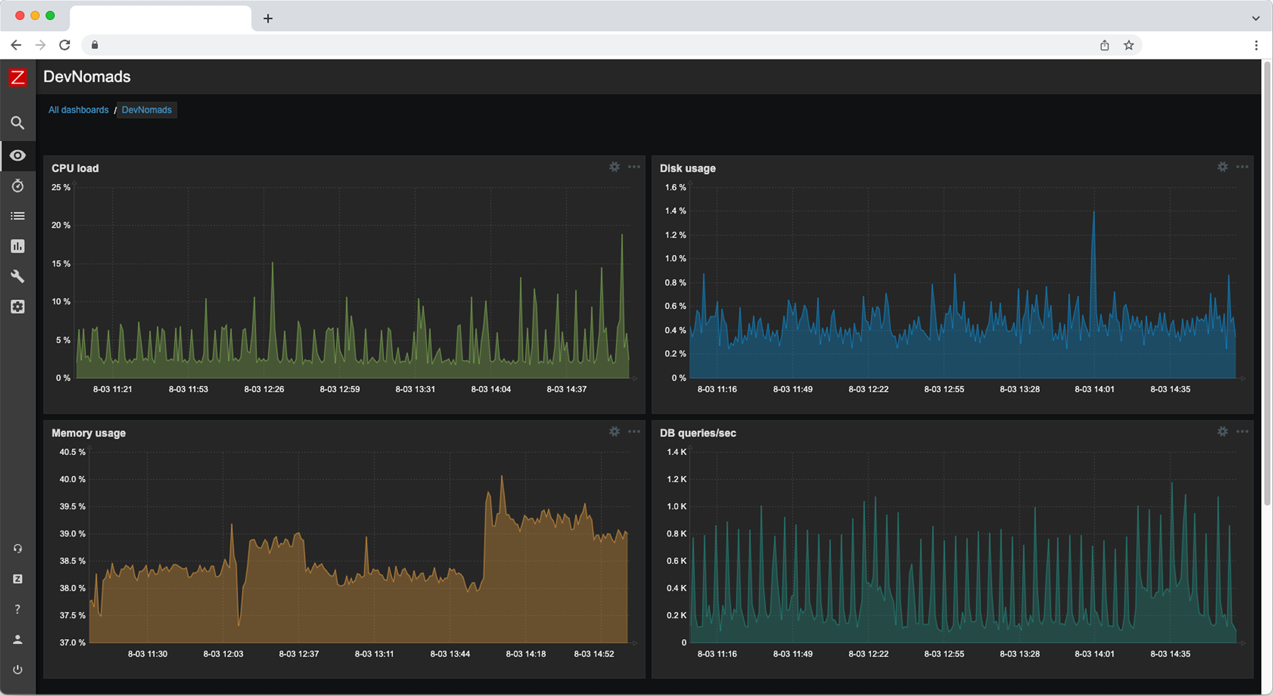The image size is (1273, 696).
Task: Click the small Z share icon in sidebar
Action: pyautogui.click(x=18, y=579)
